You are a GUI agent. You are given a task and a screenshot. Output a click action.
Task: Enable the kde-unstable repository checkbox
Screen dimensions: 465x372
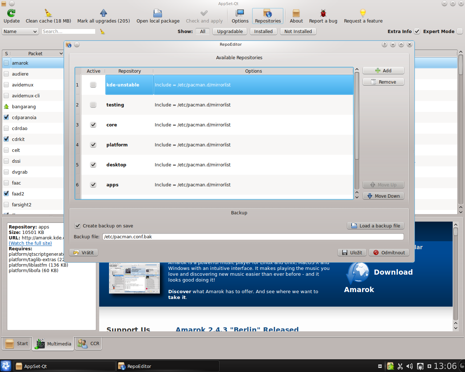coord(93,85)
